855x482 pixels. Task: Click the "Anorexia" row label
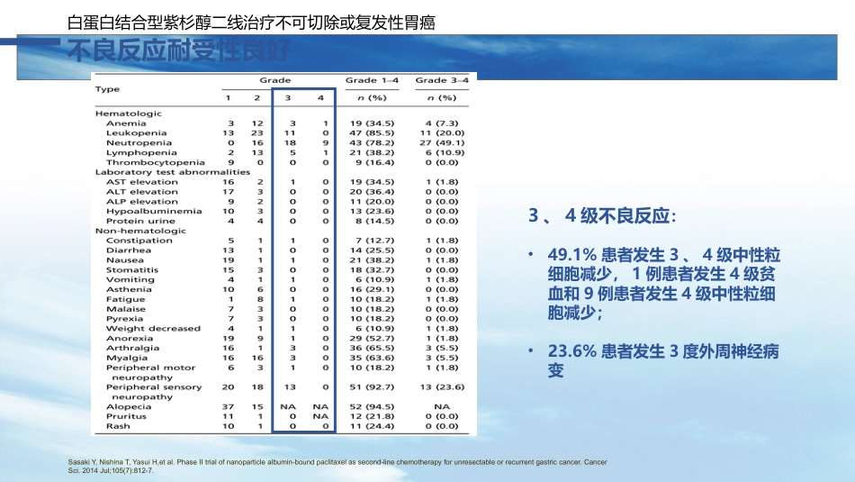point(130,339)
